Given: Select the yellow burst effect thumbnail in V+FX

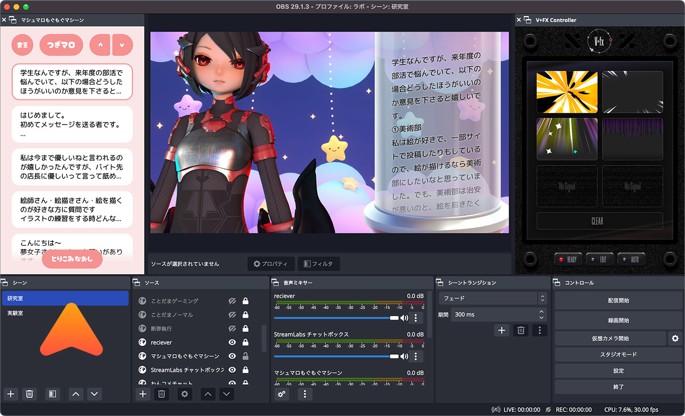Looking at the screenshot, I should (567, 92).
